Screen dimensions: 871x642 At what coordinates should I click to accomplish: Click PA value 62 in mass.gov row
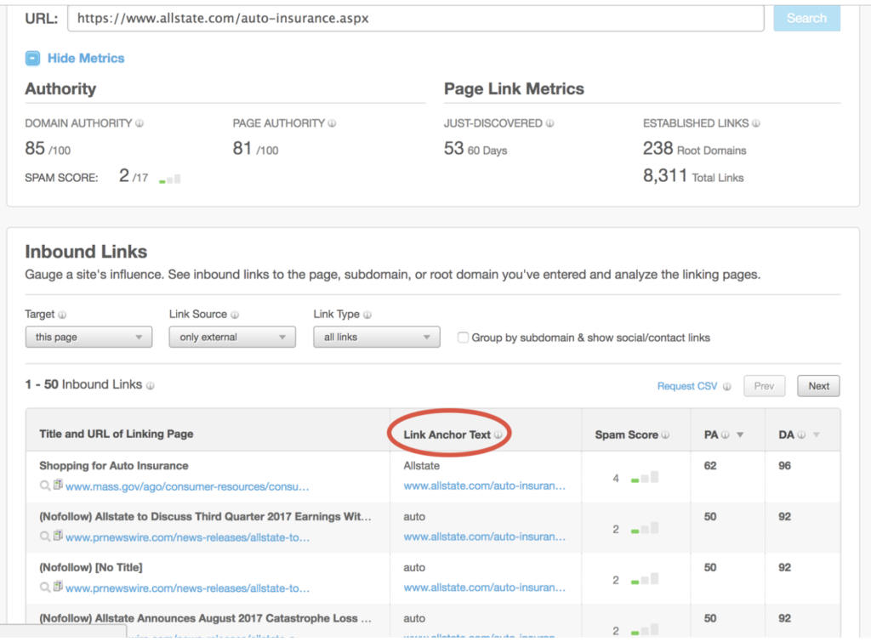[710, 466]
